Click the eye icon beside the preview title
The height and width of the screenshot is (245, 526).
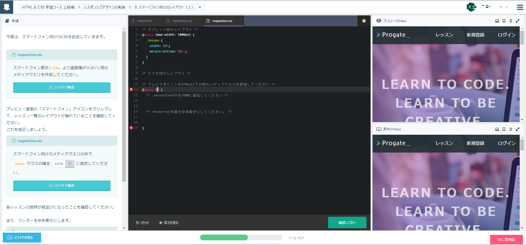click(x=379, y=21)
